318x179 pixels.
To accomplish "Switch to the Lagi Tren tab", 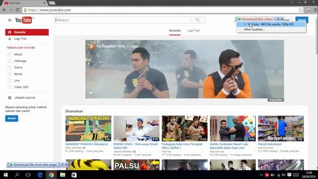I will coord(193,31).
